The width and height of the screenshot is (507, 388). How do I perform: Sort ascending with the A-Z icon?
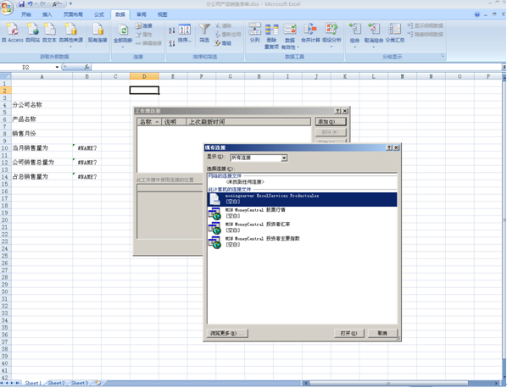tap(172, 30)
